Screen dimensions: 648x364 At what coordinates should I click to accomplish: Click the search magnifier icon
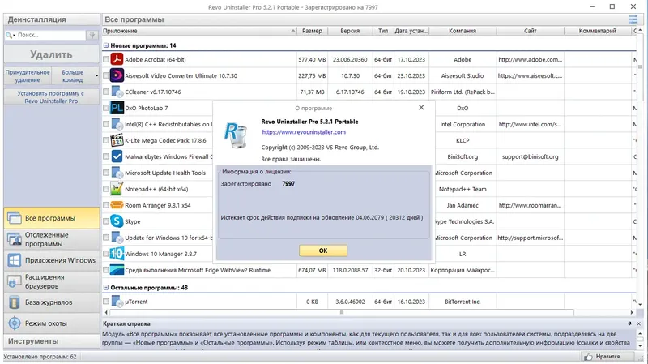click(9, 35)
